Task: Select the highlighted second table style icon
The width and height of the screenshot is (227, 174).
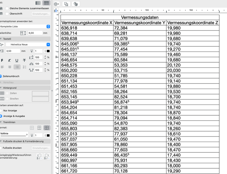Action: 46,3
